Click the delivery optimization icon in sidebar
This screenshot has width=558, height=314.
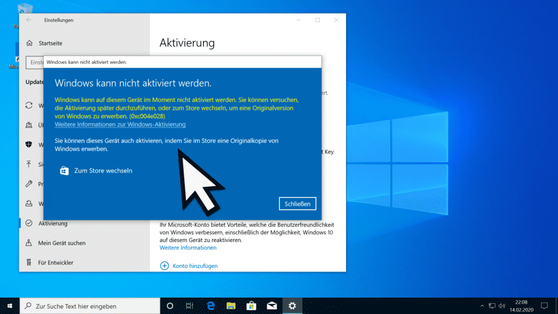click(x=29, y=125)
